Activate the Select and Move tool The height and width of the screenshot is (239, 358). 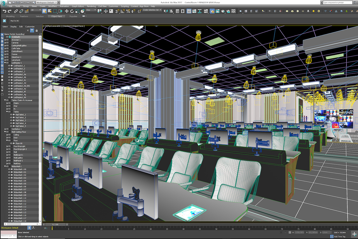[67, 11]
